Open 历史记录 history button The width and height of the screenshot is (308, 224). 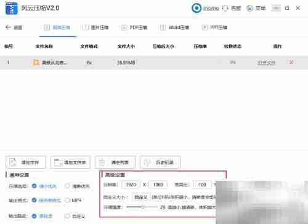point(160,162)
